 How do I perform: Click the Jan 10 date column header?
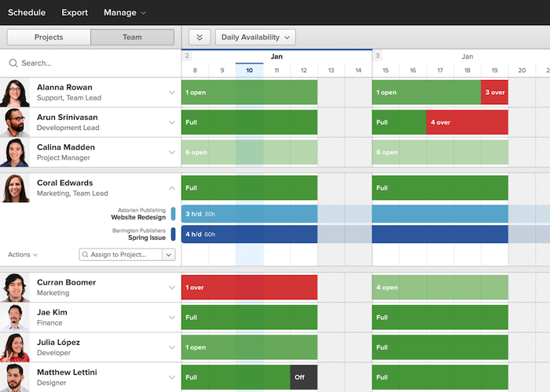249,71
